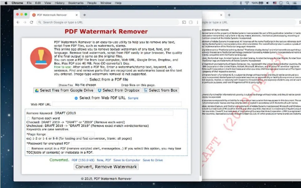Open the Sample link next to Web PDF URL
The image size is (301, 188).
tap(133, 98)
